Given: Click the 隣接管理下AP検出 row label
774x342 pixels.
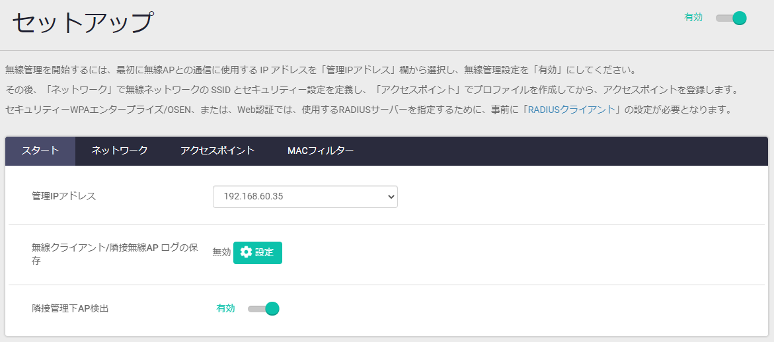Looking at the screenshot, I should click(70, 308).
